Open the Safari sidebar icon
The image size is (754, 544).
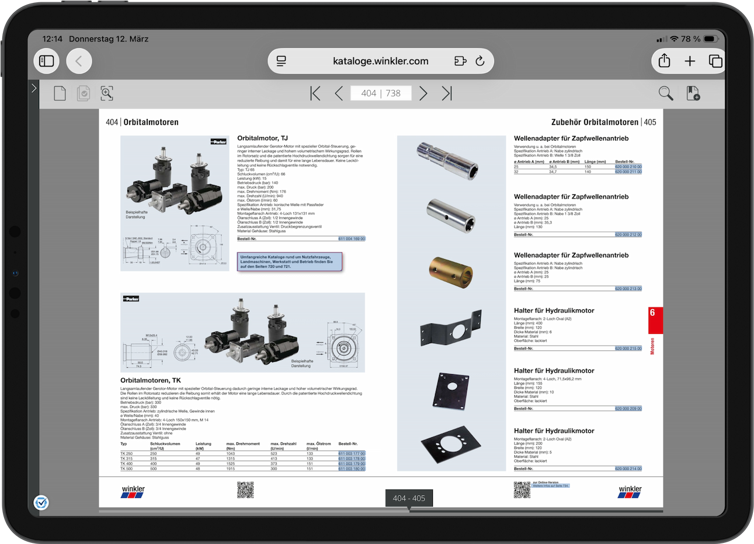[x=46, y=61]
